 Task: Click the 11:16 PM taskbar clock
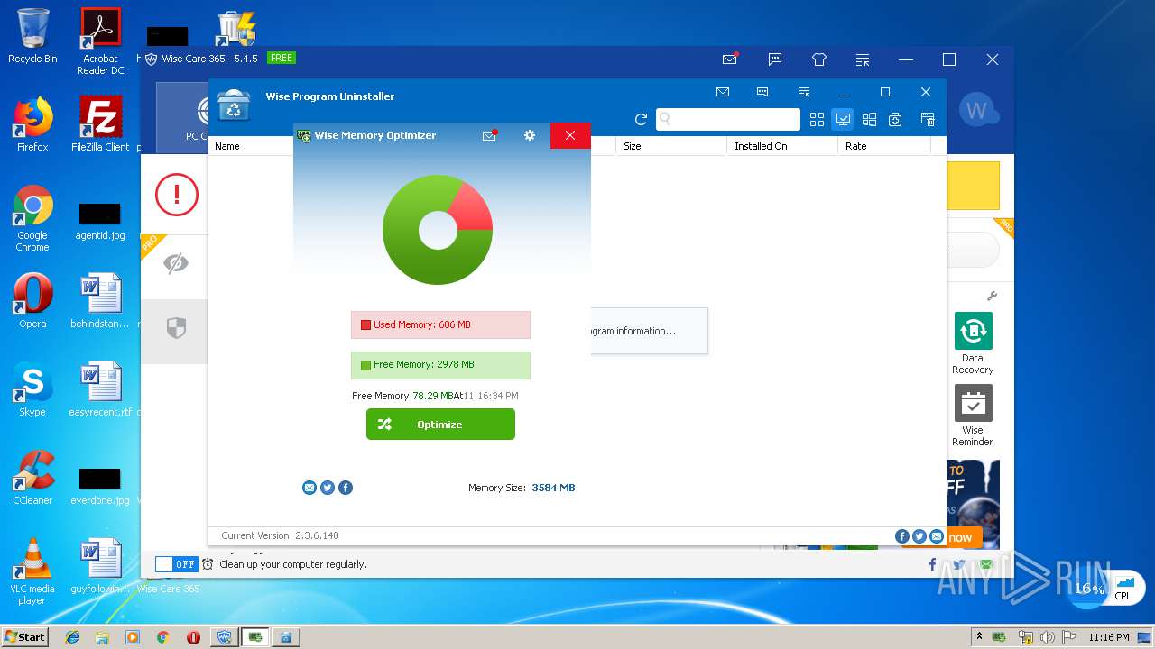[1109, 637]
